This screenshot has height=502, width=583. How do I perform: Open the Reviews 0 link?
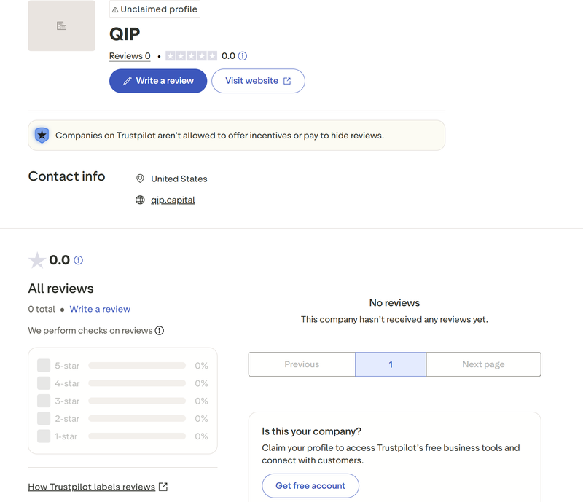(x=130, y=56)
